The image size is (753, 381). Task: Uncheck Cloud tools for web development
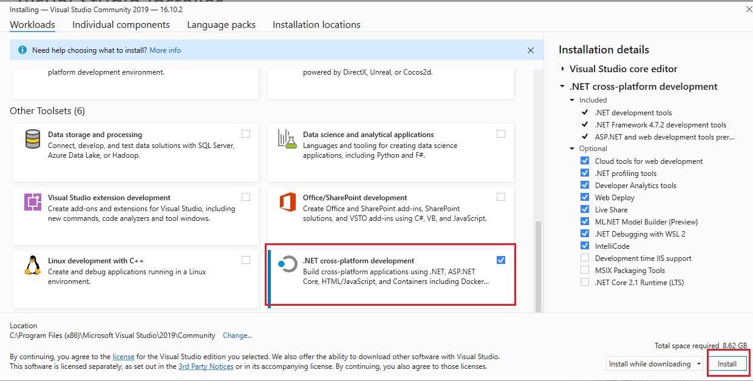coord(585,161)
